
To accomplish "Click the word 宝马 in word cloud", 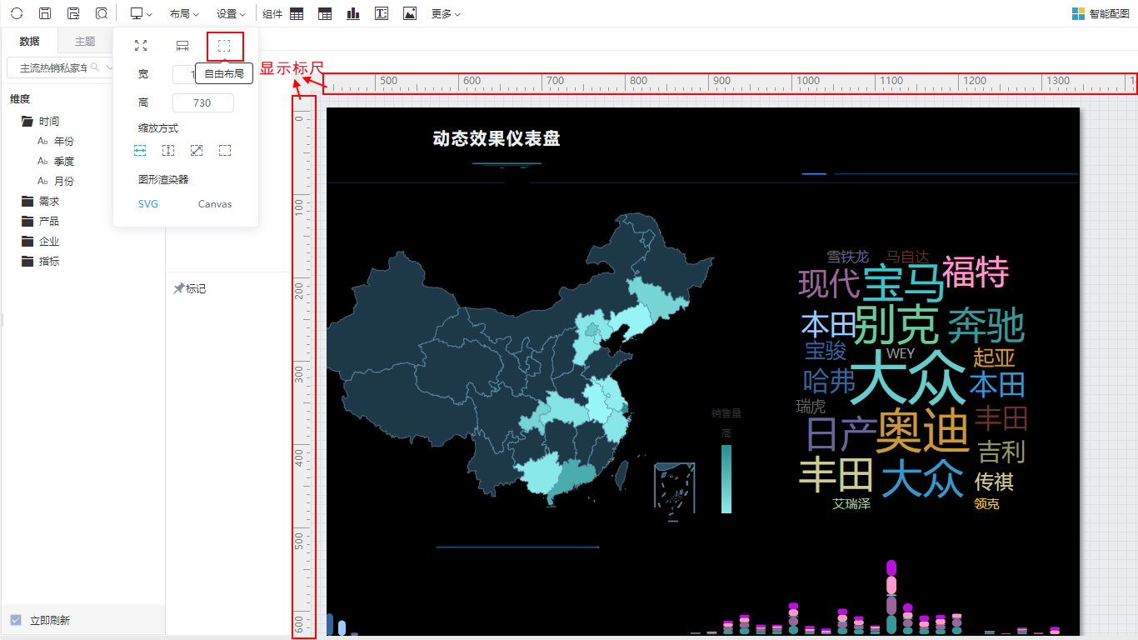I will point(903,283).
